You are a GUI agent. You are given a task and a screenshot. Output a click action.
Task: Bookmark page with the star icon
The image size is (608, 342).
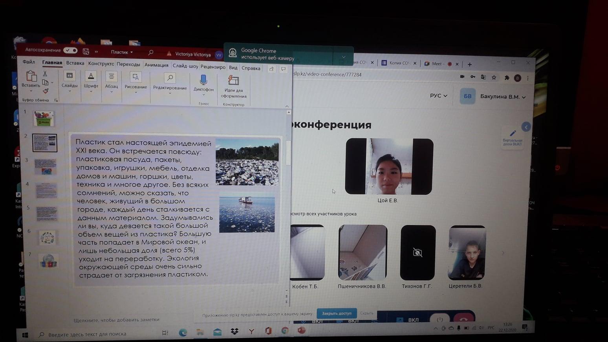pyautogui.click(x=494, y=78)
